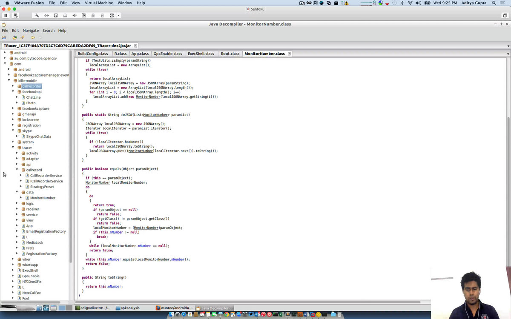Click the VMware sync refresh icon
This screenshot has height=319, width=511.
click(112, 15)
